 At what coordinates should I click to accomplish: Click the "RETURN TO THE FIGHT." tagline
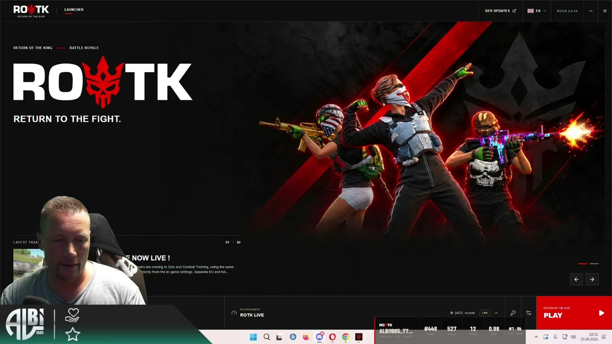(x=67, y=119)
